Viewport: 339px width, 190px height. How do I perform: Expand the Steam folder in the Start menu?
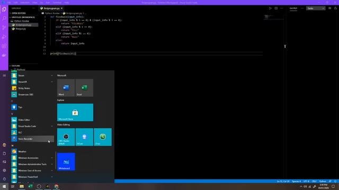(x=32, y=75)
